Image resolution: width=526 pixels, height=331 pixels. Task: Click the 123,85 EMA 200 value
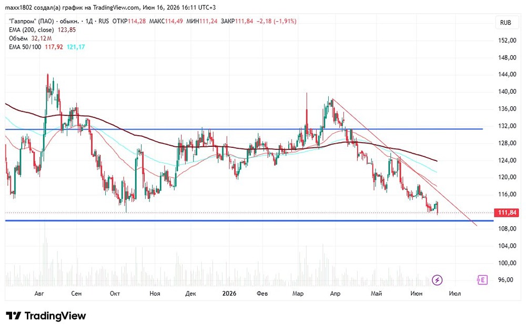[x=67, y=30]
